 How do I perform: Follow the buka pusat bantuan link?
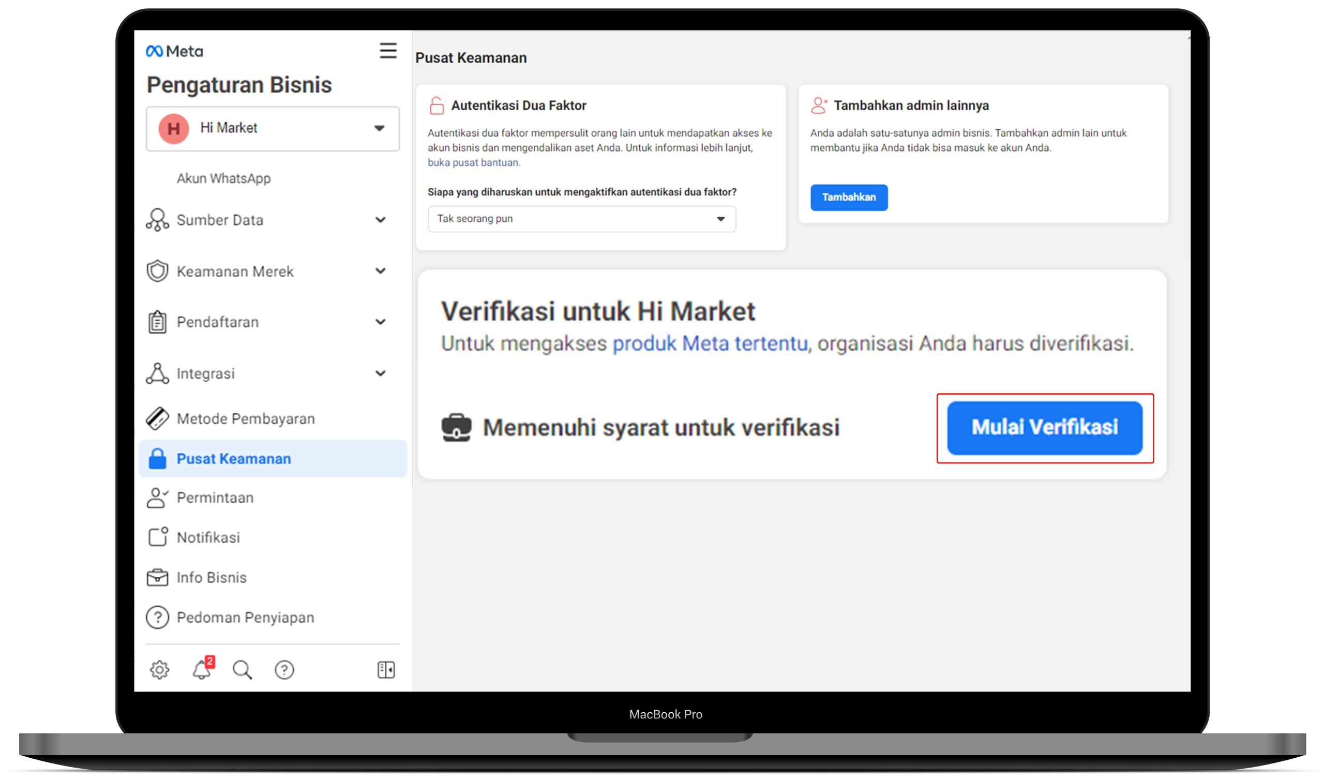(473, 162)
